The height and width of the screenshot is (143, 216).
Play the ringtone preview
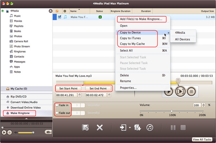tap(168, 91)
